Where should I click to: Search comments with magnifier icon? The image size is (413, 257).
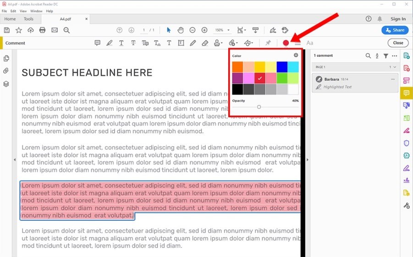(x=368, y=56)
